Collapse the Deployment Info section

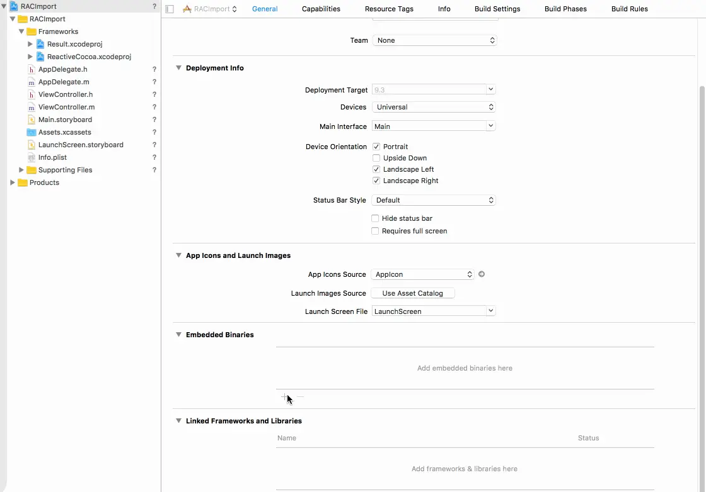pyautogui.click(x=179, y=68)
